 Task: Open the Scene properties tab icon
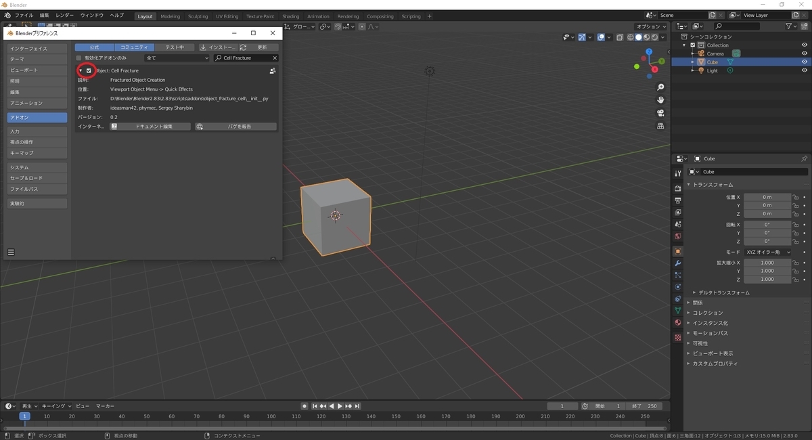677,224
